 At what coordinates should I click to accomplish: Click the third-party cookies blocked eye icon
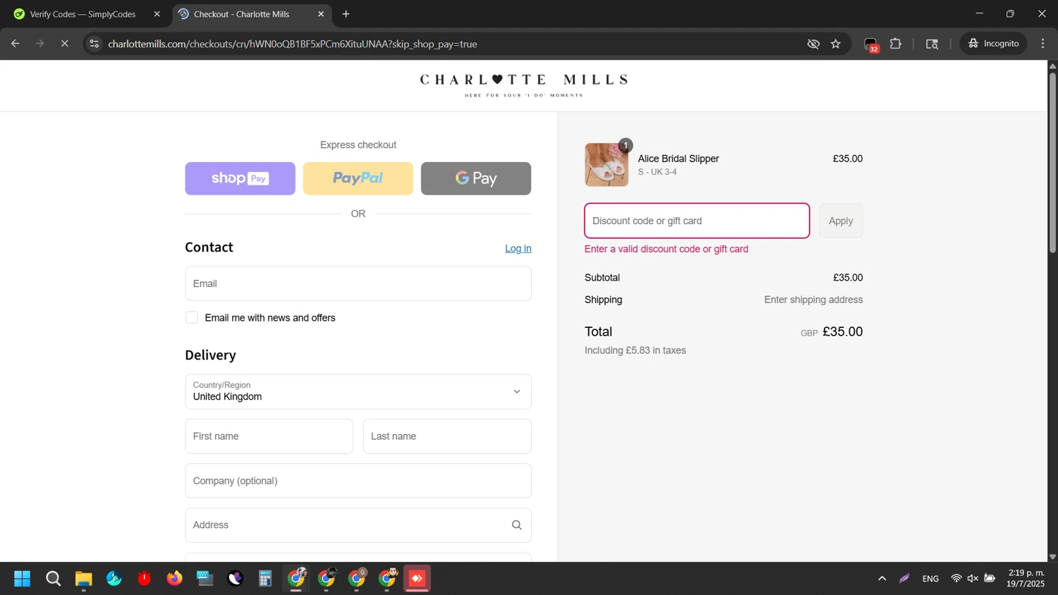pyautogui.click(x=813, y=44)
